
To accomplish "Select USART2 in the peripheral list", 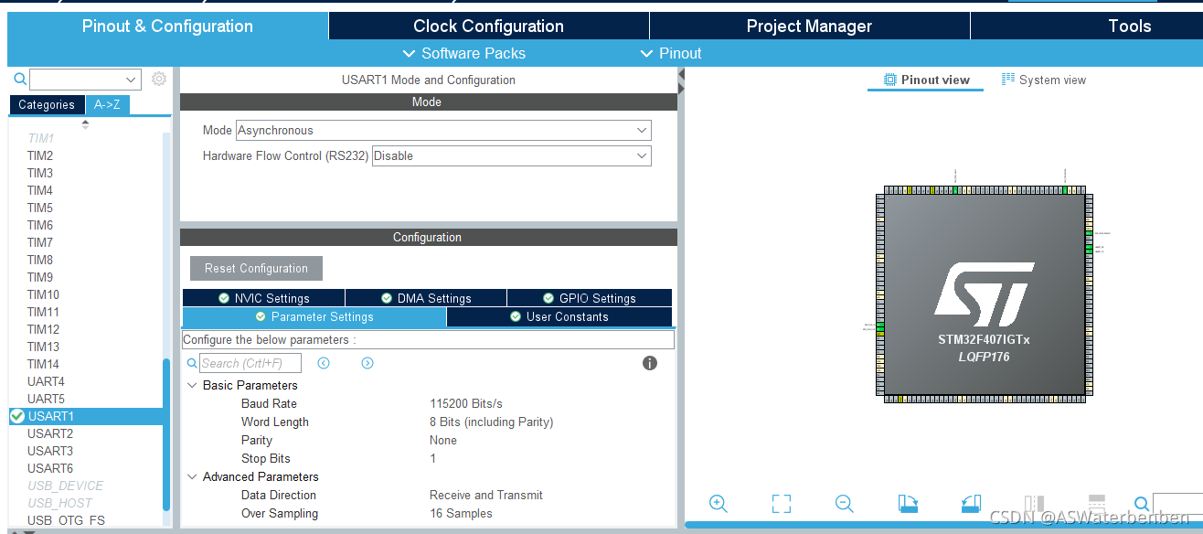I will [50, 433].
